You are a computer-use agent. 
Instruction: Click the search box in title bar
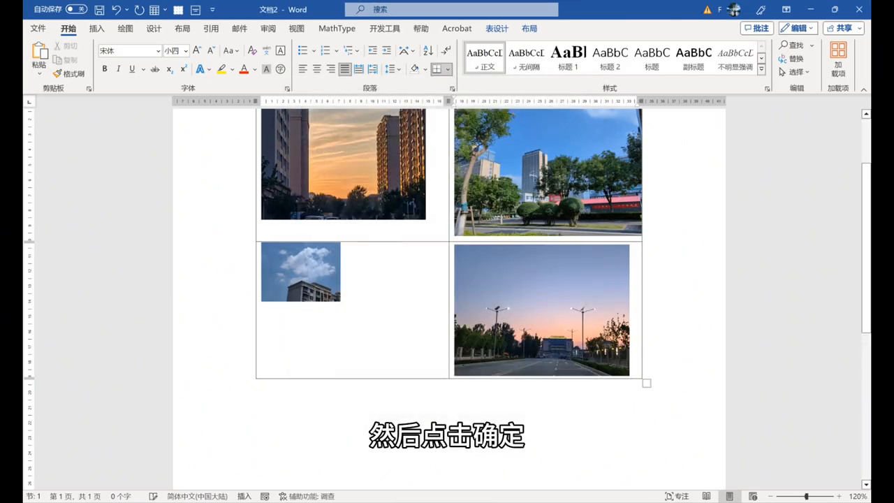point(451,9)
